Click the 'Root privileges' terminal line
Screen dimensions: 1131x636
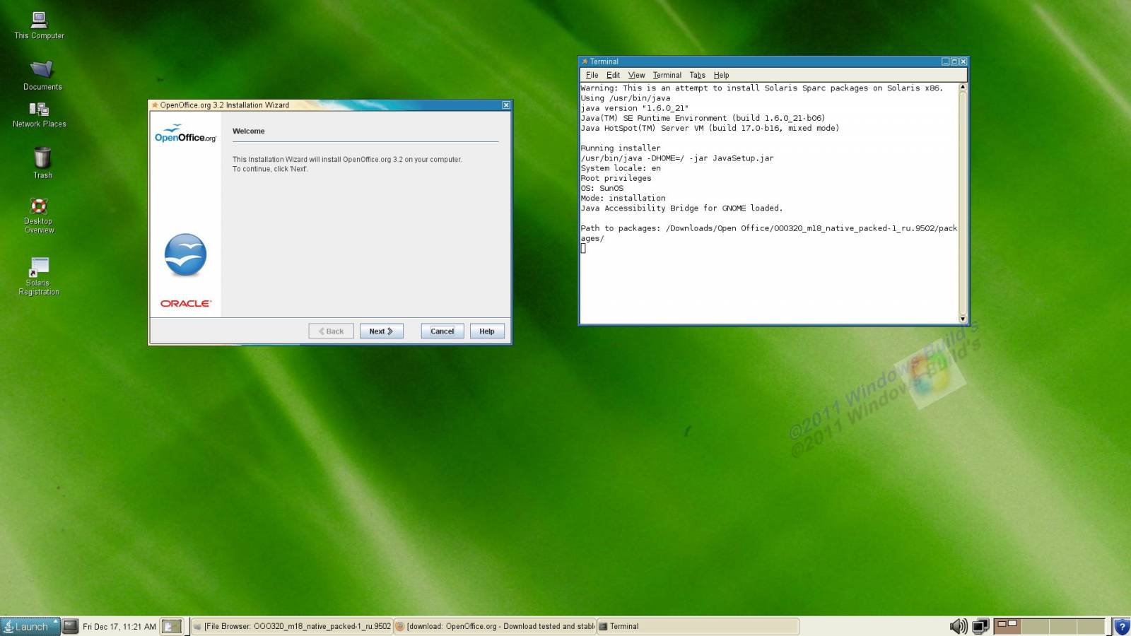pyautogui.click(x=616, y=178)
